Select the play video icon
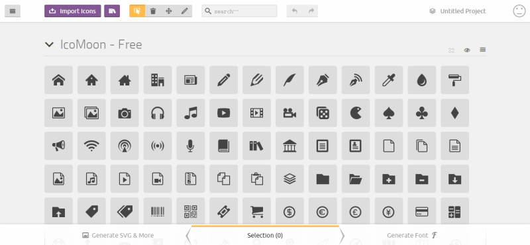 pos(224,113)
